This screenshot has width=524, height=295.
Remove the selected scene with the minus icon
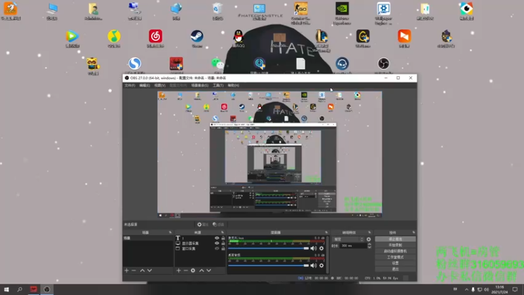(134, 270)
